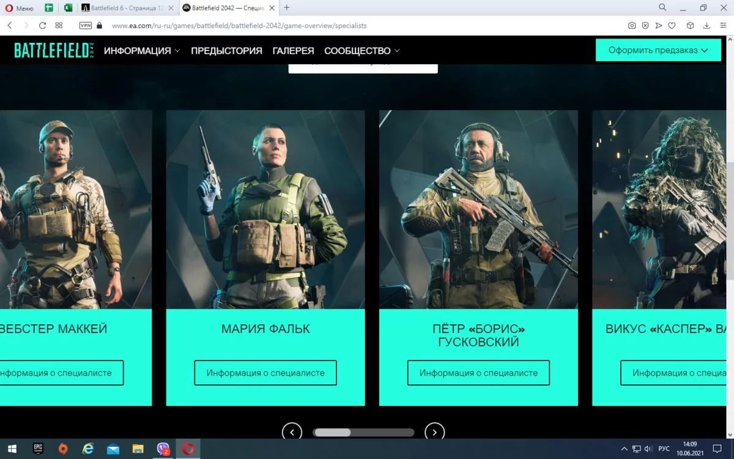Expand the Оформить предзаказ button
Viewport: 734px width, 459px height.
[x=658, y=50]
